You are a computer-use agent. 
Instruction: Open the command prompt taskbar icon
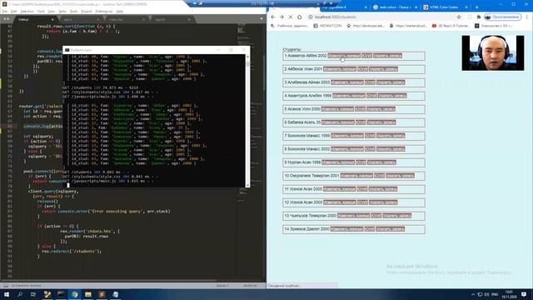click(x=61, y=294)
